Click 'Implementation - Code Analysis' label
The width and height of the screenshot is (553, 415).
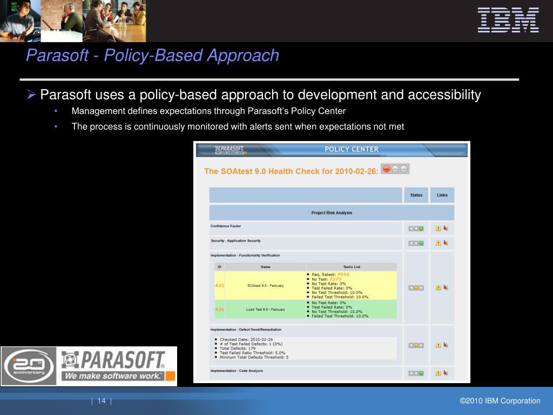point(237,371)
